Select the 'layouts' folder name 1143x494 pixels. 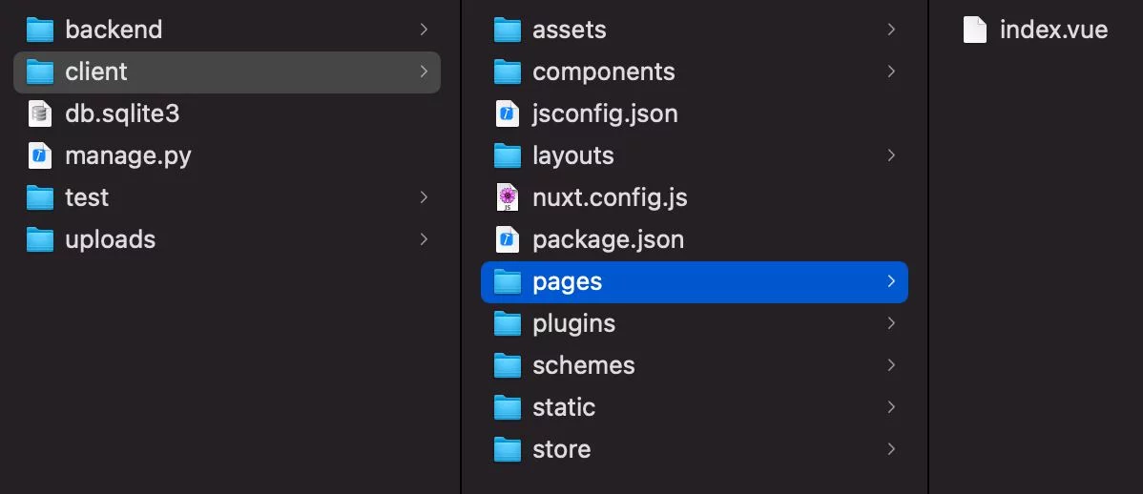[x=573, y=156]
